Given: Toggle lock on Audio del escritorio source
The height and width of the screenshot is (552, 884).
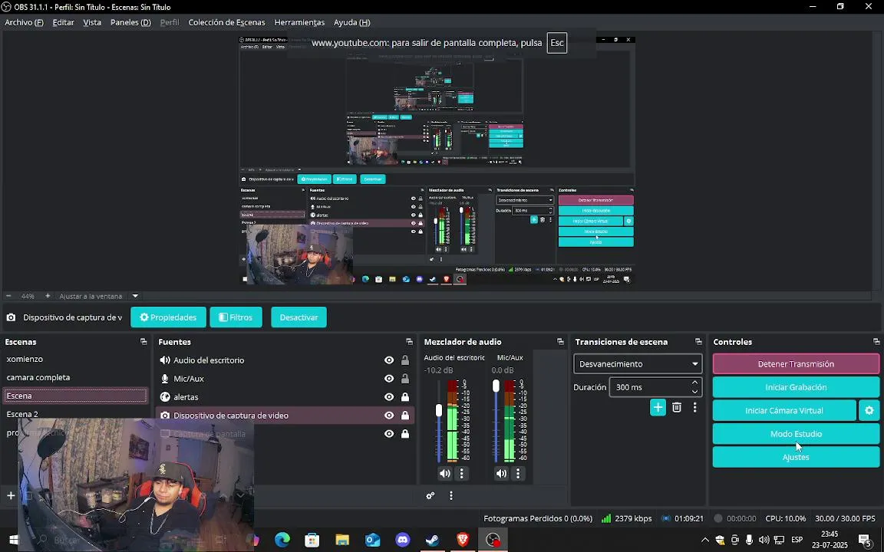Looking at the screenshot, I should coord(405,360).
